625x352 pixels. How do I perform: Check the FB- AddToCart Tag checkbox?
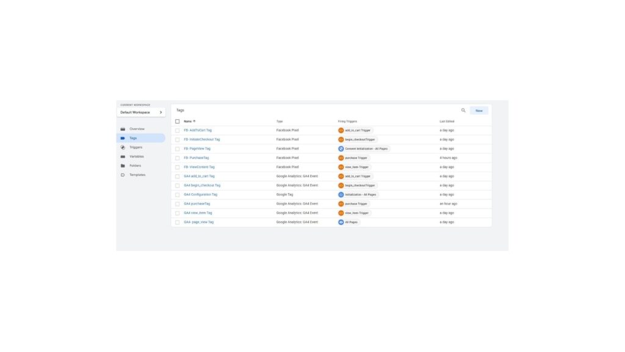[x=178, y=131]
